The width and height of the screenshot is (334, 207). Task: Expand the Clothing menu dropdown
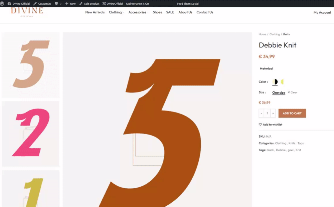[x=116, y=12]
